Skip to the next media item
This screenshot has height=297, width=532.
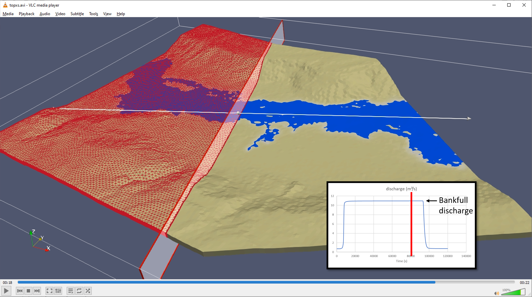click(37, 291)
